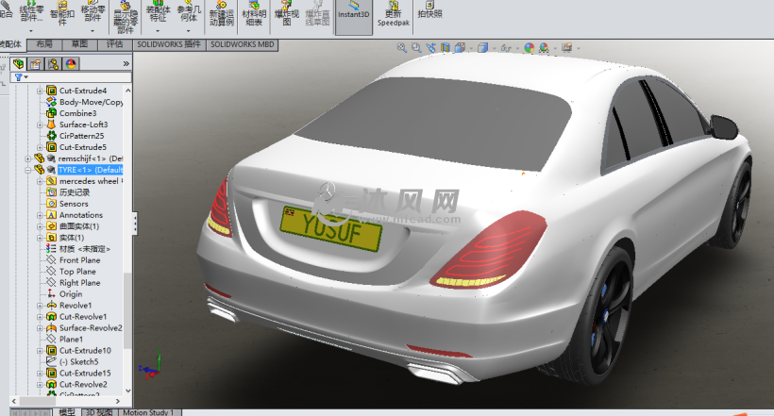Open dropdown arrow under 线性零部件
Image resolution: width=774 pixels, height=416 pixels.
point(31,31)
